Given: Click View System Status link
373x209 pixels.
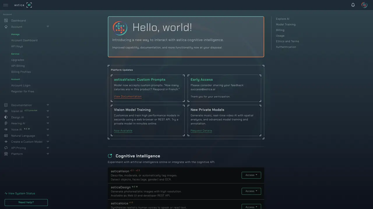Looking at the screenshot, I should pos(20,193).
